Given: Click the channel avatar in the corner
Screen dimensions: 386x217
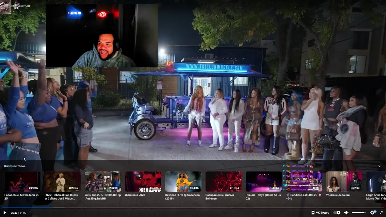Looking at the screenshot, I should [5, 7].
